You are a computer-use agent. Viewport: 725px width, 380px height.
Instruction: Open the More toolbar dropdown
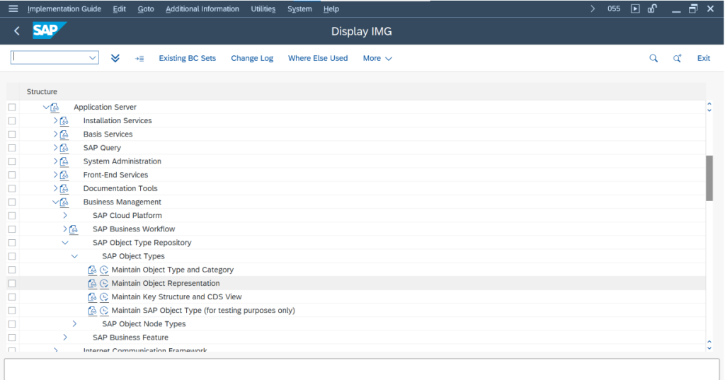point(377,58)
